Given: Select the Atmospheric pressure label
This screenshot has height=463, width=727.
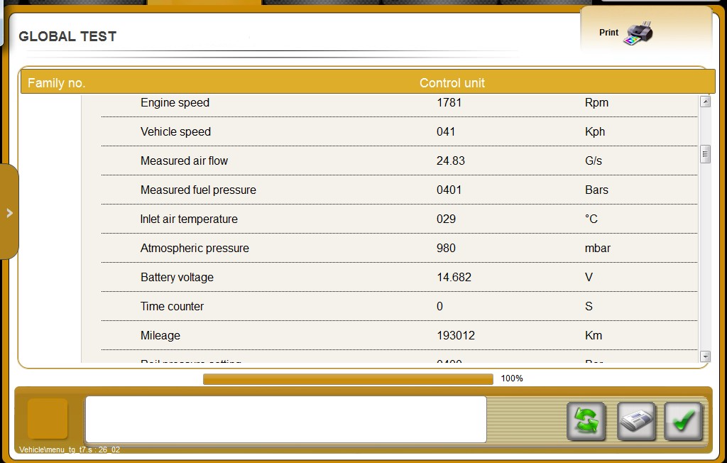Looking at the screenshot, I should pos(195,249).
